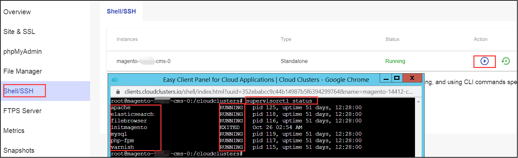
Task: Click the blue connect shell play icon
Action: 484,61
